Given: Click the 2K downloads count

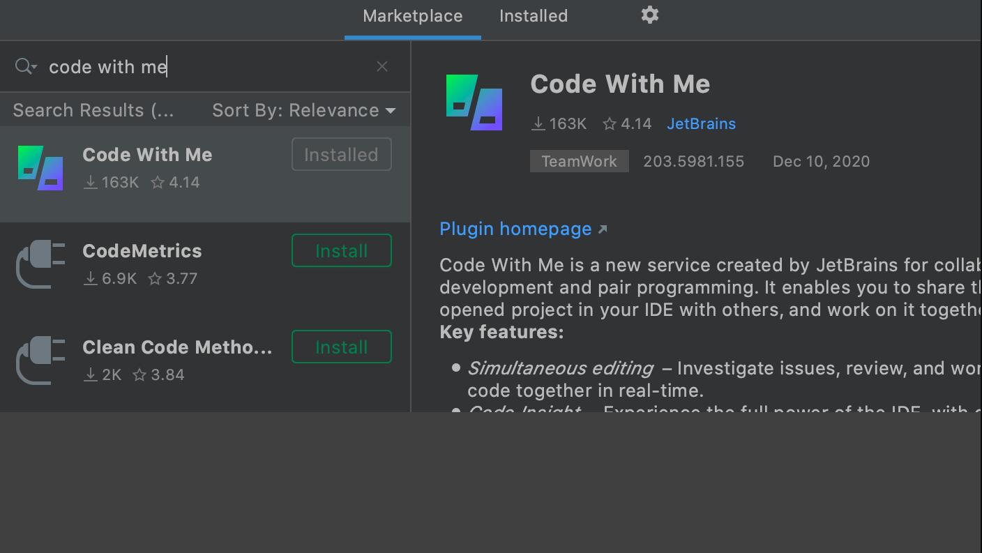Looking at the screenshot, I should [x=103, y=374].
